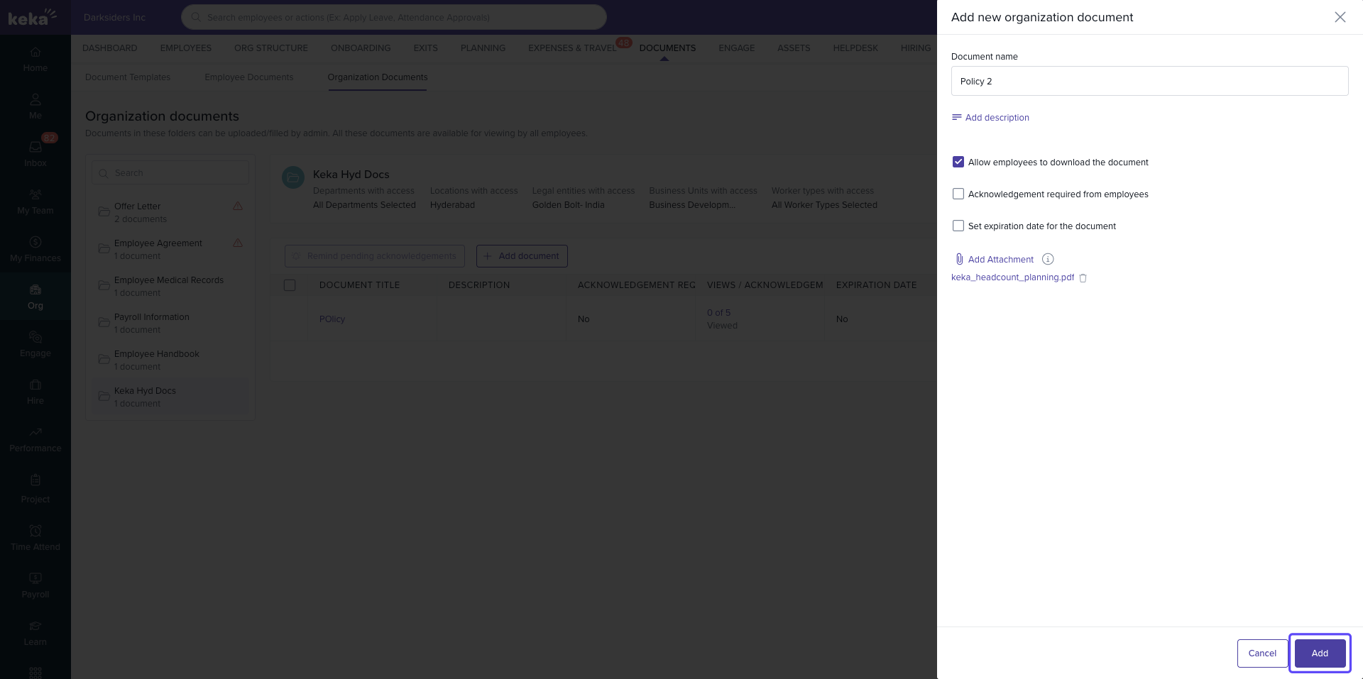Image resolution: width=1363 pixels, height=679 pixels.
Task: Uncheck Allow employees to download the document
Action: coord(958,162)
